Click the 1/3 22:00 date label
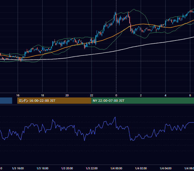This screenshot has height=171, width=194. pyautogui.click(x=92, y=168)
